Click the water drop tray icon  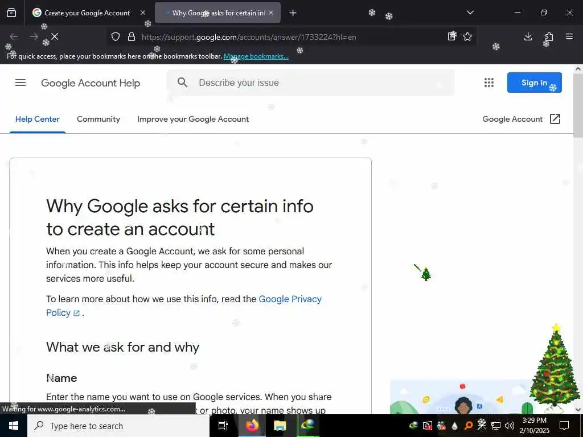point(455,426)
